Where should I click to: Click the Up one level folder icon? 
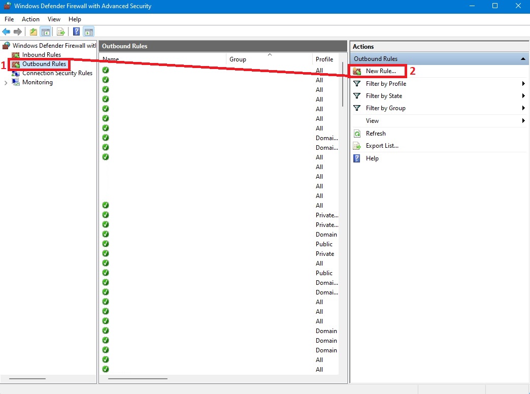tap(34, 32)
